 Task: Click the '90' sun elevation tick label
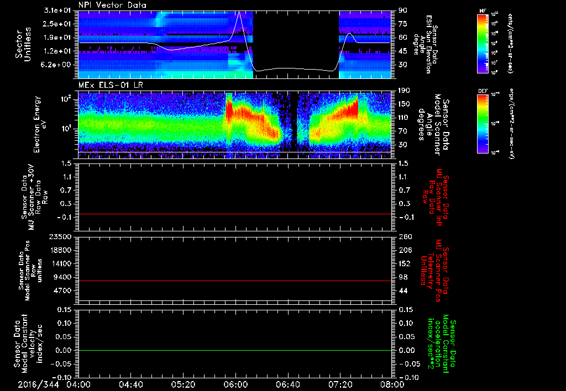point(402,10)
